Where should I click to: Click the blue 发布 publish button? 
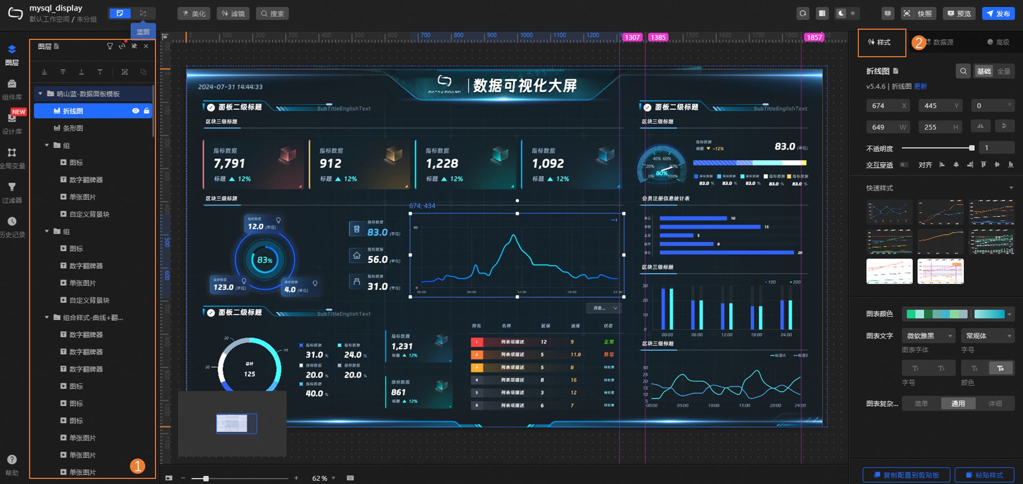point(998,14)
